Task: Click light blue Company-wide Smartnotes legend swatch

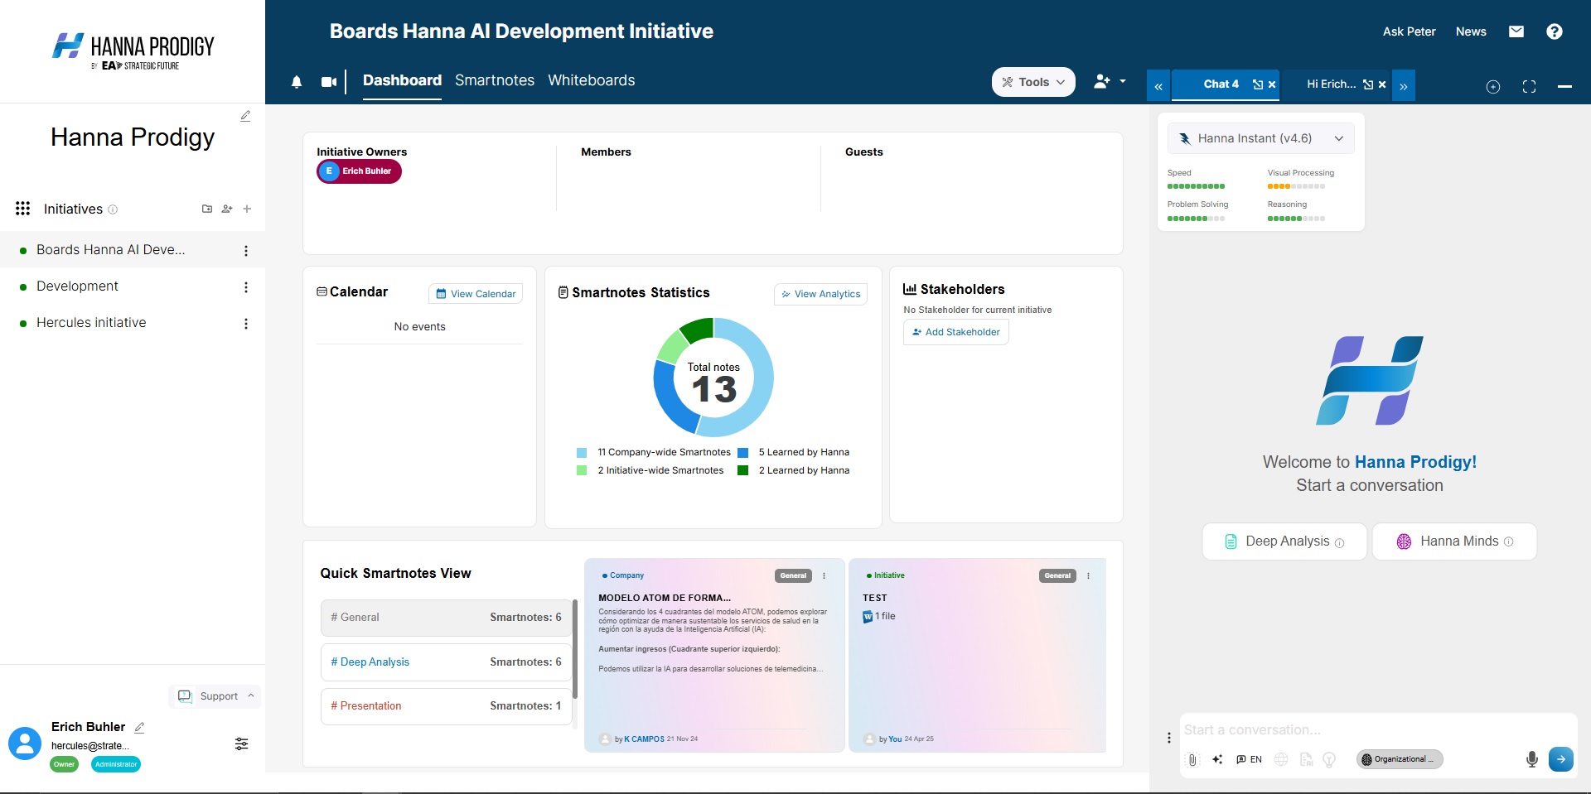Action: (x=582, y=453)
